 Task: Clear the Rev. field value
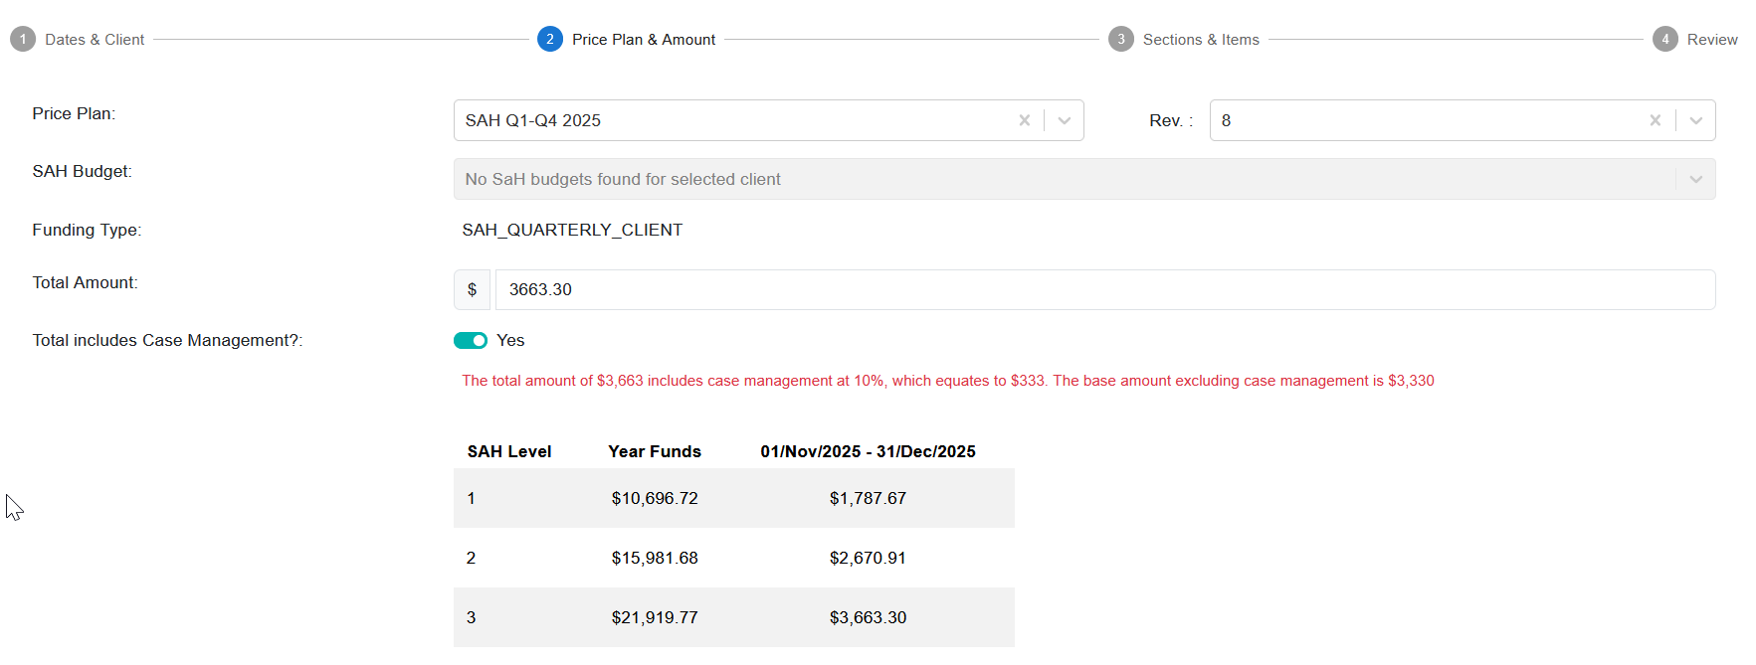pos(1655,120)
